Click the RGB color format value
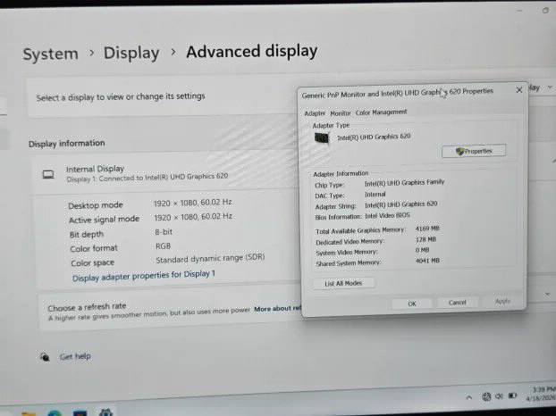This screenshot has height=416, width=556. click(x=163, y=246)
